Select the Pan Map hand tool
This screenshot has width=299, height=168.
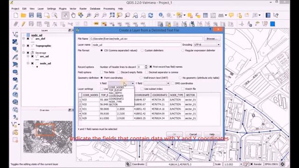73,15
